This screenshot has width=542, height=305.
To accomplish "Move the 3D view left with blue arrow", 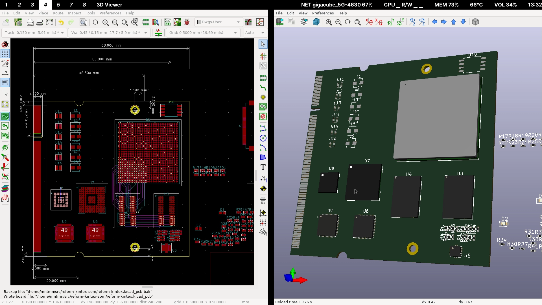I will click(434, 22).
